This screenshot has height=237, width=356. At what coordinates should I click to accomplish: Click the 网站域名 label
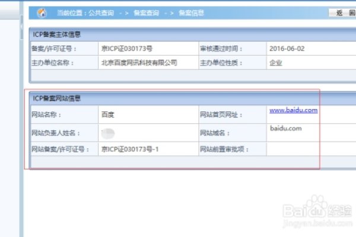[215, 133]
